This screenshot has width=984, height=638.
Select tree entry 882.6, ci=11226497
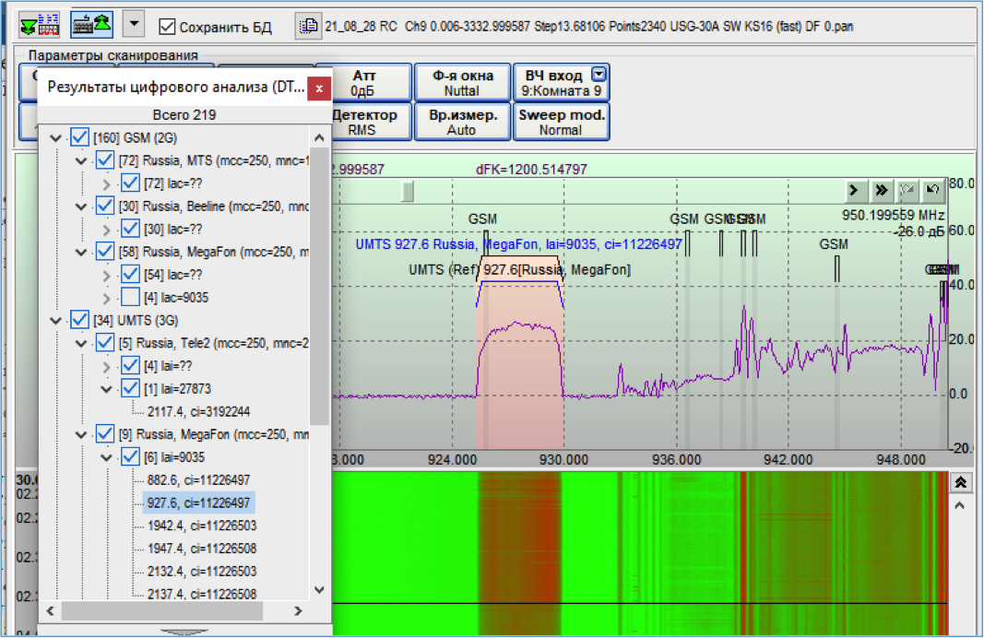pos(198,480)
